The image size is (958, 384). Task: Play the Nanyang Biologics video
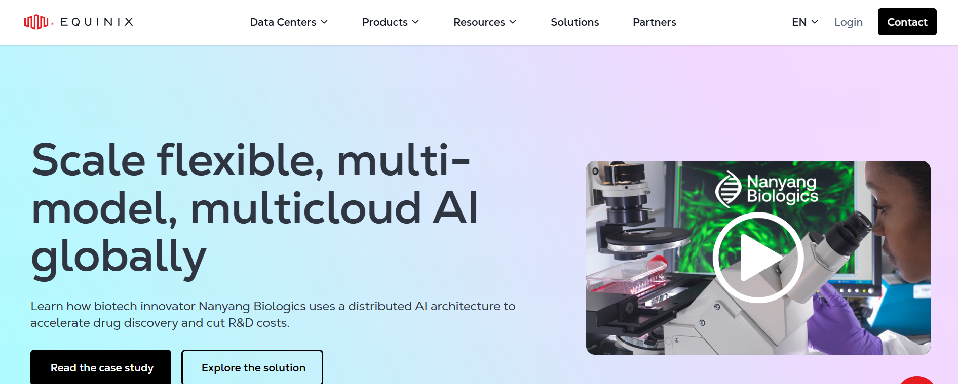coord(758,258)
